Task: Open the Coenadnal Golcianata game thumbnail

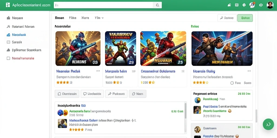Action: click(163, 49)
